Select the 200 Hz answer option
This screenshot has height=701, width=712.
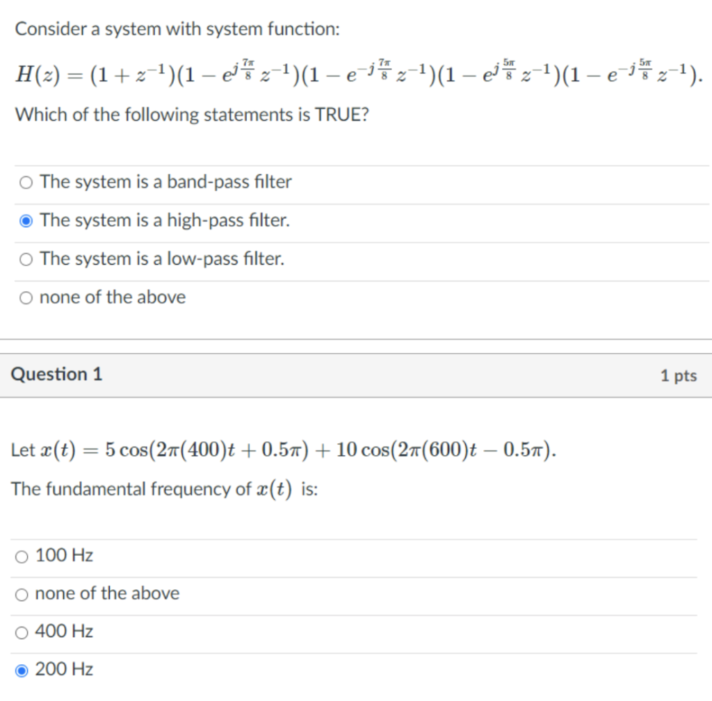(x=22, y=669)
